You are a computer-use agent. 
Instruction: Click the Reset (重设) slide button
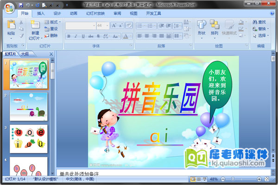point(51,29)
